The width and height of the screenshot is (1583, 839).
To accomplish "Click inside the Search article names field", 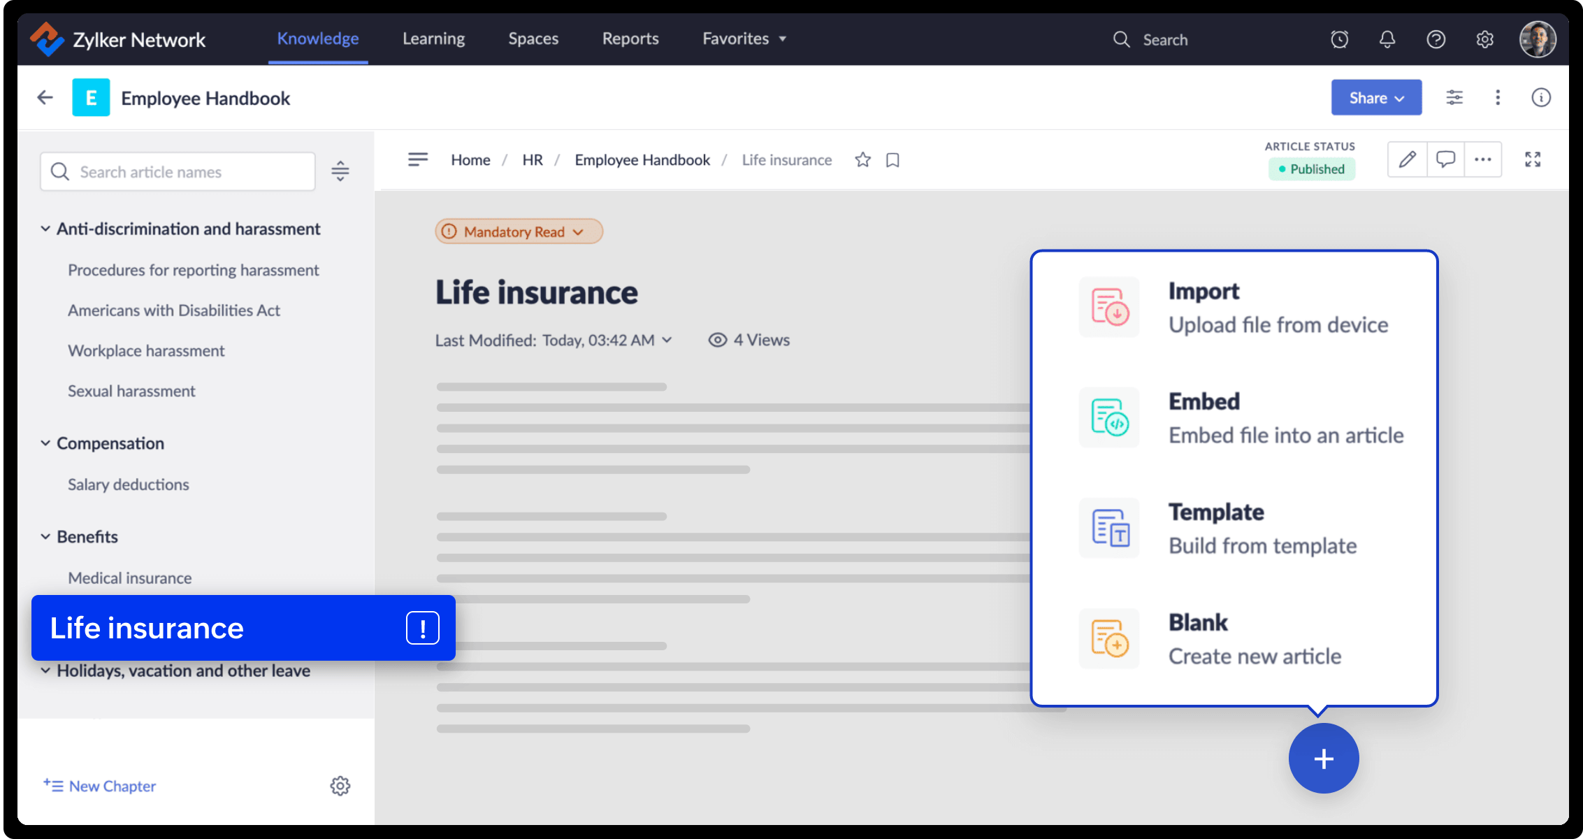I will click(177, 171).
